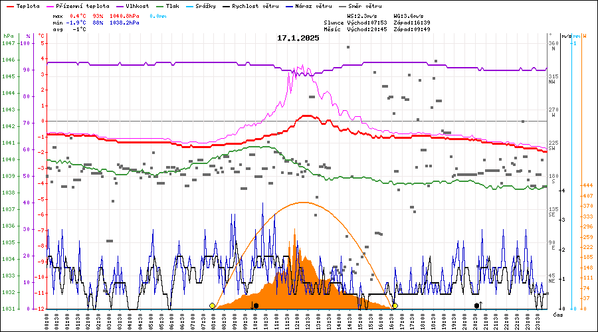The image size is (598, 332).
Task: Click the Směr větru legend label
Action: [365, 6]
